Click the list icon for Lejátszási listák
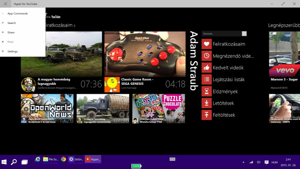This screenshot has width=300, height=169. pyautogui.click(x=206, y=79)
